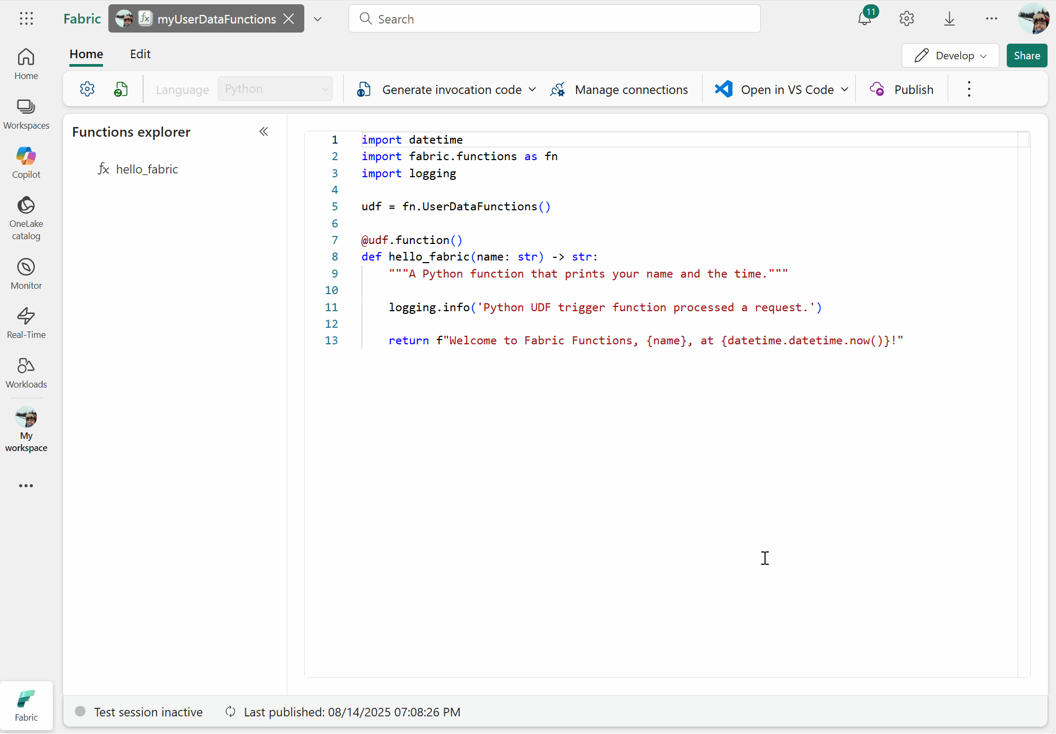The image size is (1056, 734).
Task: Click the Publish icon
Action: 877,89
